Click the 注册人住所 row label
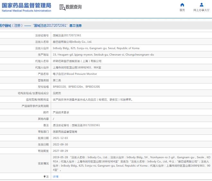 [x=42, y=48]
